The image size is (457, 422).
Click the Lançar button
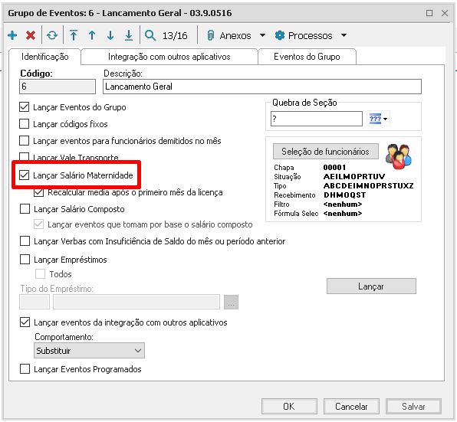click(x=371, y=286)
